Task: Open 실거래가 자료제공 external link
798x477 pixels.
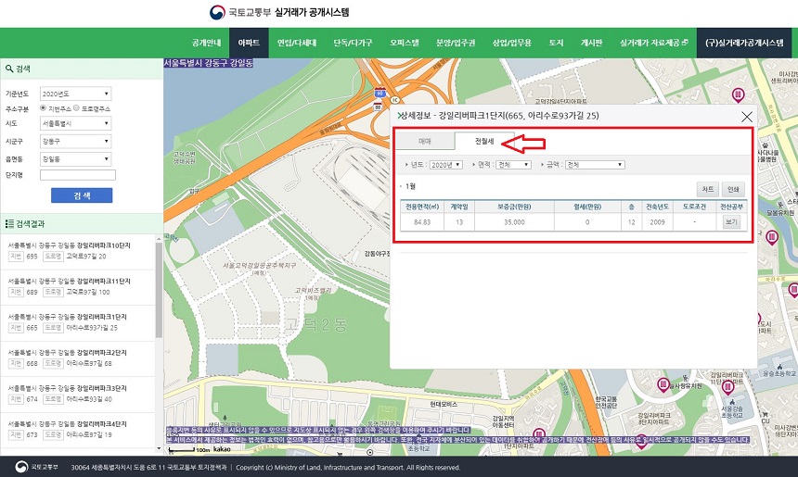Action: click(654, 43)
